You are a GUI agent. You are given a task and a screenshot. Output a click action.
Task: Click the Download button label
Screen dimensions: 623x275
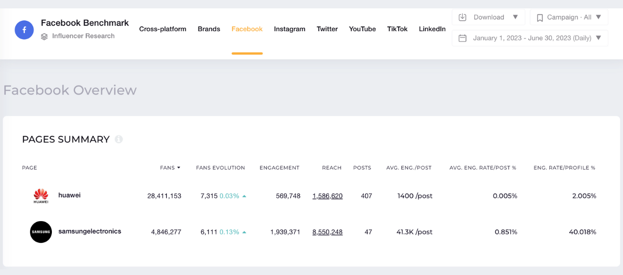click(x=489, y=17)
